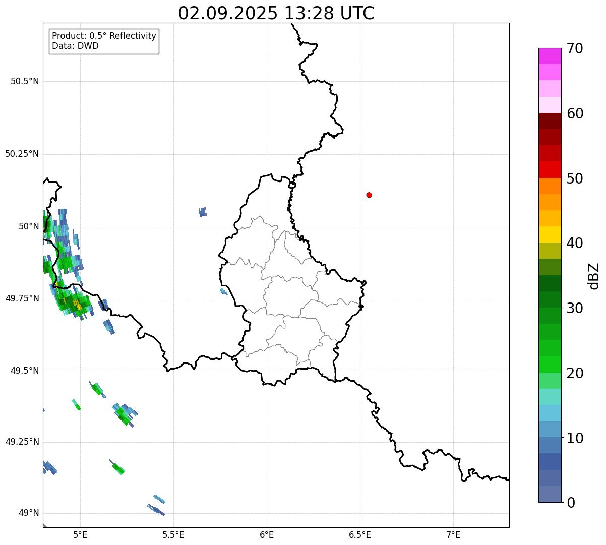Click the yellow swatch just above 40
The width and height of the screenshot is (606, 545).
(550, 234)
